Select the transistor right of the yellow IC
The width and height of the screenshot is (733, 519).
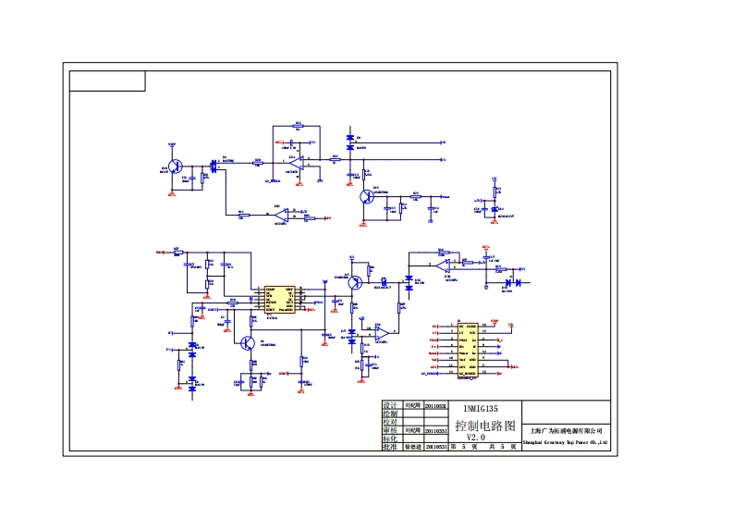(x=354, y=283)
